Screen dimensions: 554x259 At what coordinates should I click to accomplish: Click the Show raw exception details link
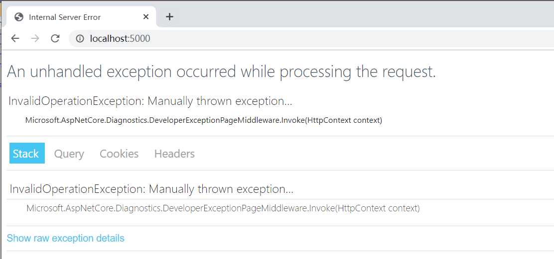pyautogui.click(x=65, y=238)
